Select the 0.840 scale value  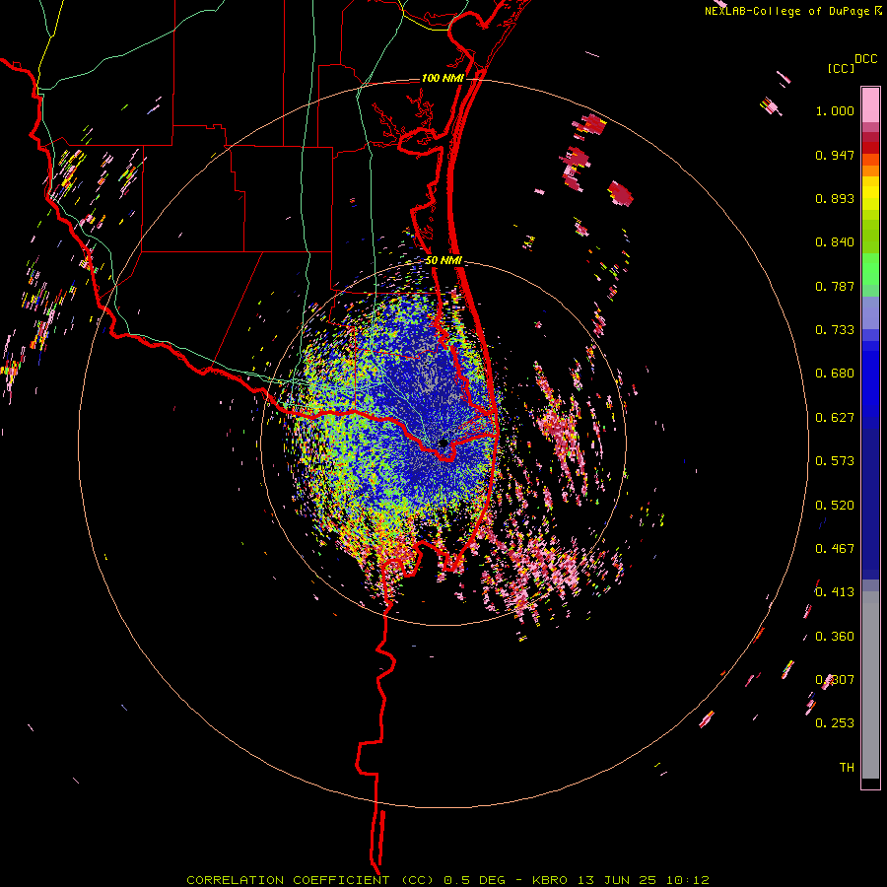(x=835, y=242)
